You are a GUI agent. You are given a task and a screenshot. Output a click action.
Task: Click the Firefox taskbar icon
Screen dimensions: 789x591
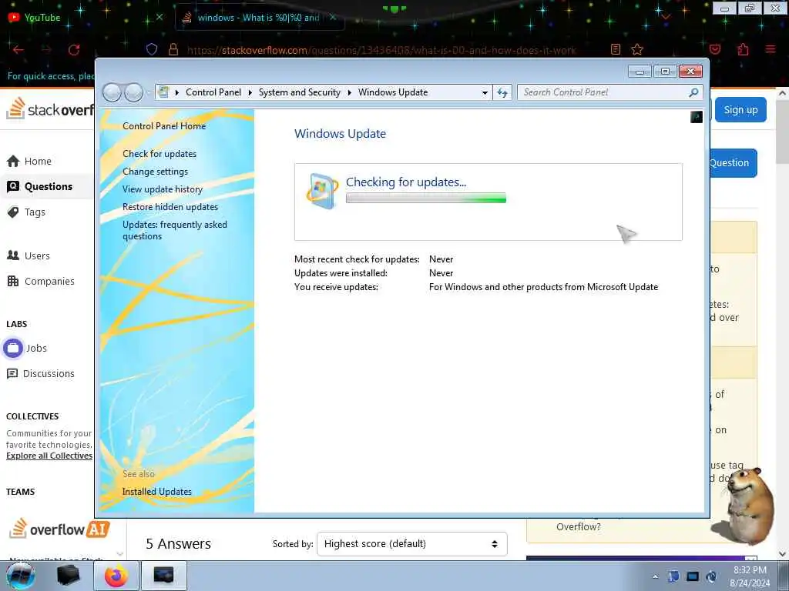(x=116, y=576)
